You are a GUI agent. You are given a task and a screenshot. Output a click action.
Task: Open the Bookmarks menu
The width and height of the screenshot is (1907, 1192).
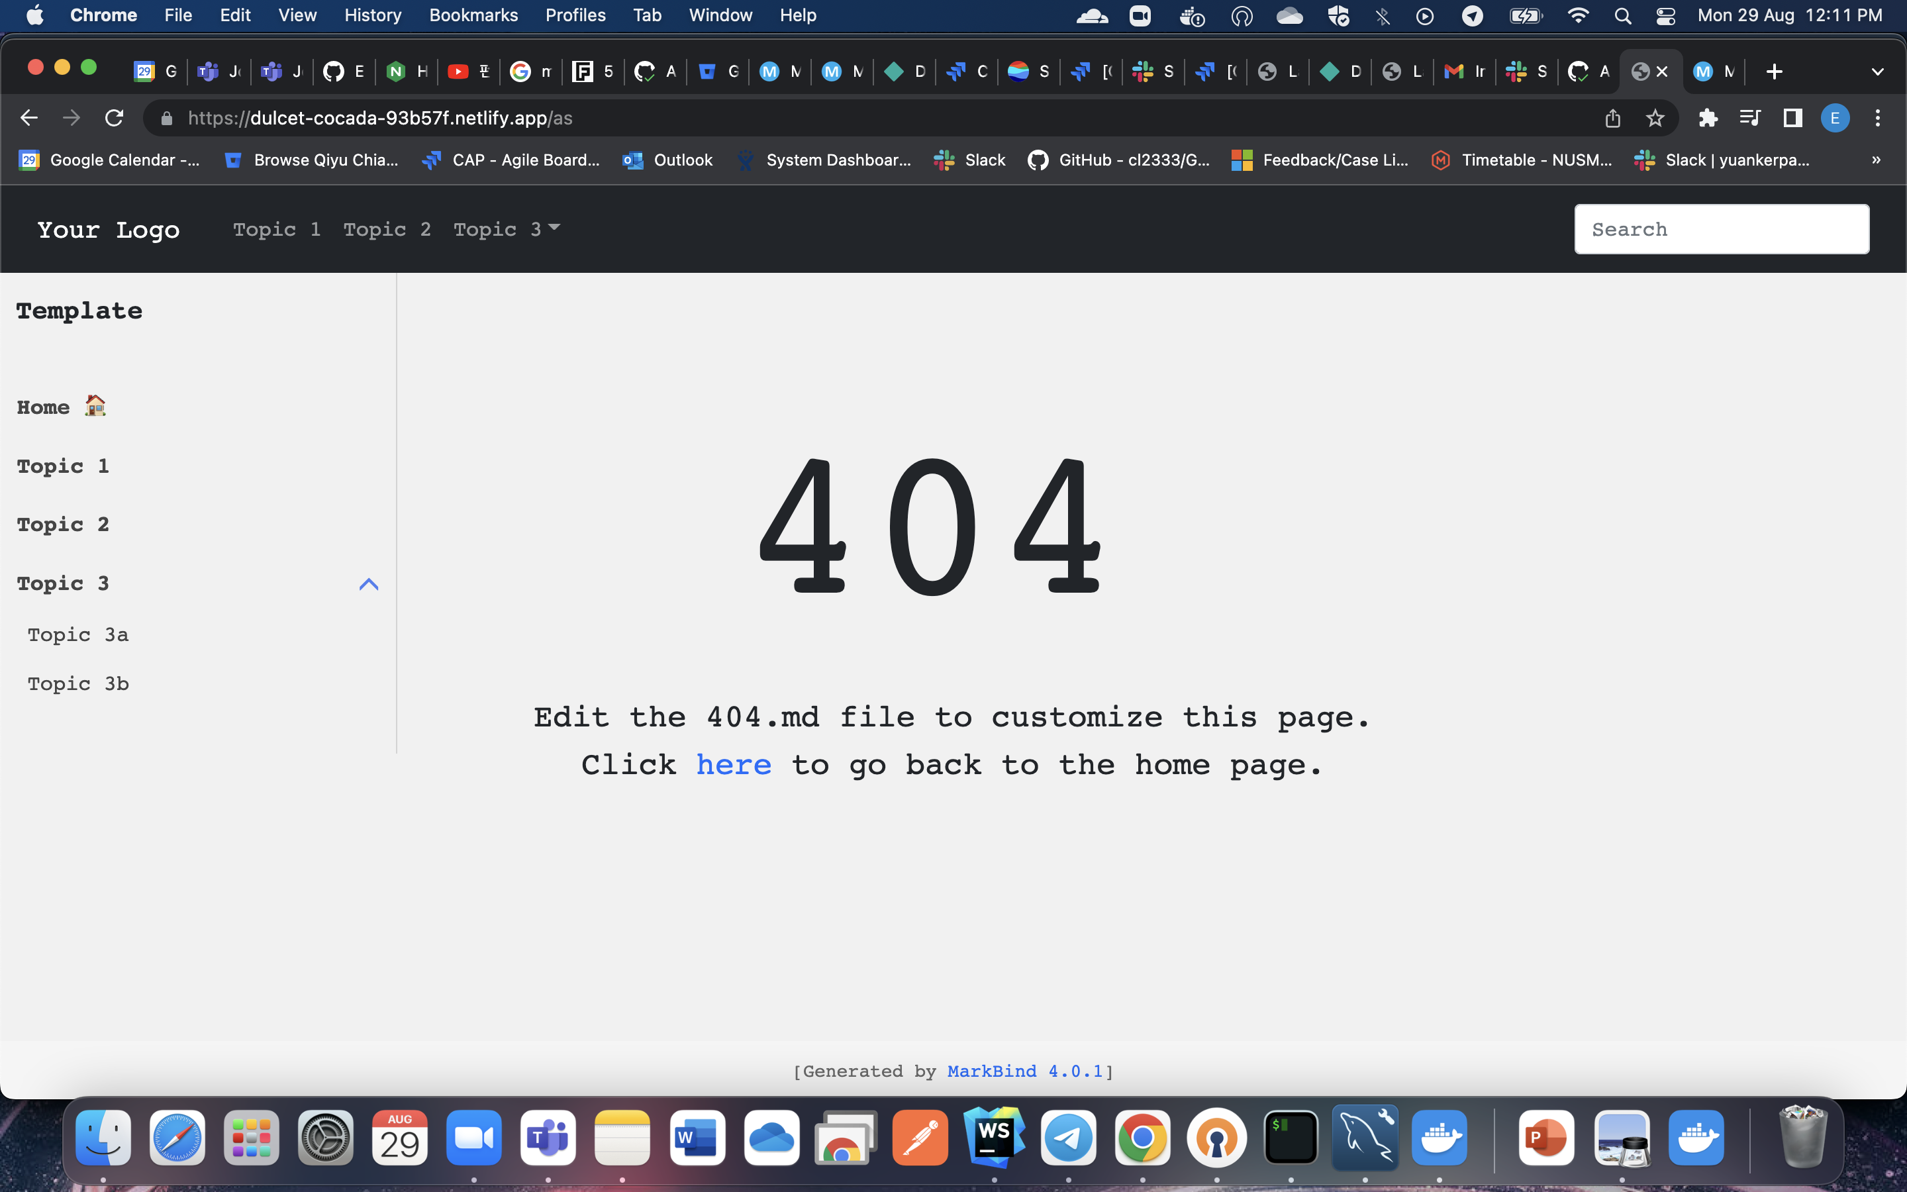(x=473, y=16)
